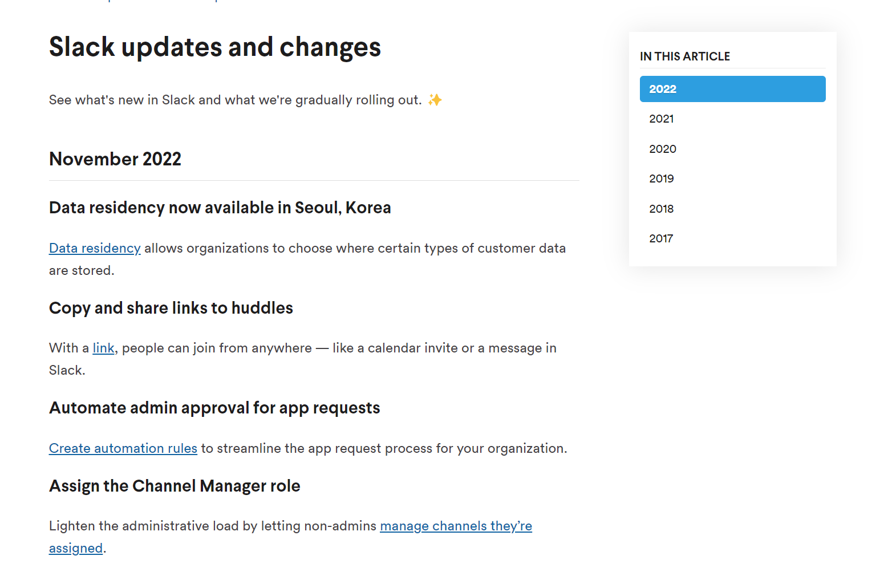Screen dimensions: 884x580
Task: Click the sparkle emoji in the intro
Action: coord(435,99)
